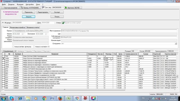Image resolution: width=180 pixels, height=101 pixels.
Task: Toggle 'только актив. артикулы' checkbox
Action: click(13, 47)
